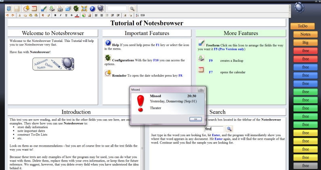Viewport: 321px width, 170px height.
Task: Click the recycle bin toolbar icon
Action: (9, 8)
